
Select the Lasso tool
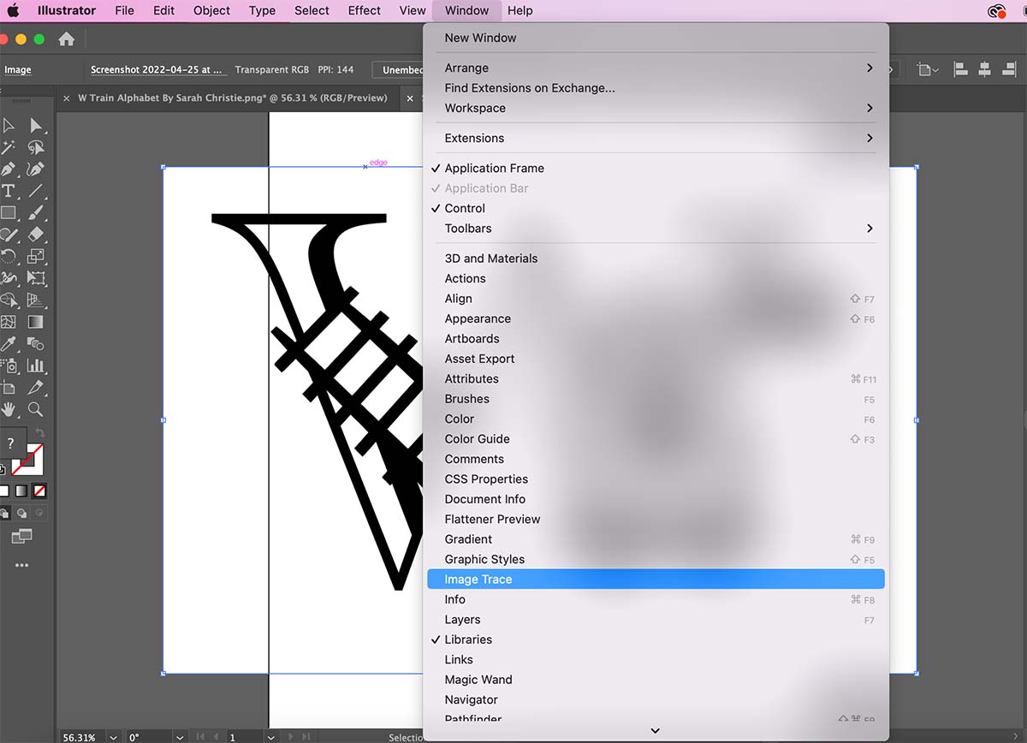point(35,148)
